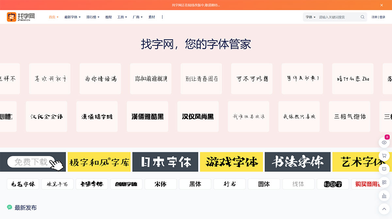The image size is (392, 219).
Task: Dismiss the orange notification bar
Action: 381,5
